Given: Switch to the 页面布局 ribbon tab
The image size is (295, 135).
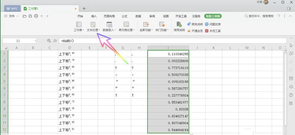Looking at the screenshot, I should [x=109, y=16].
